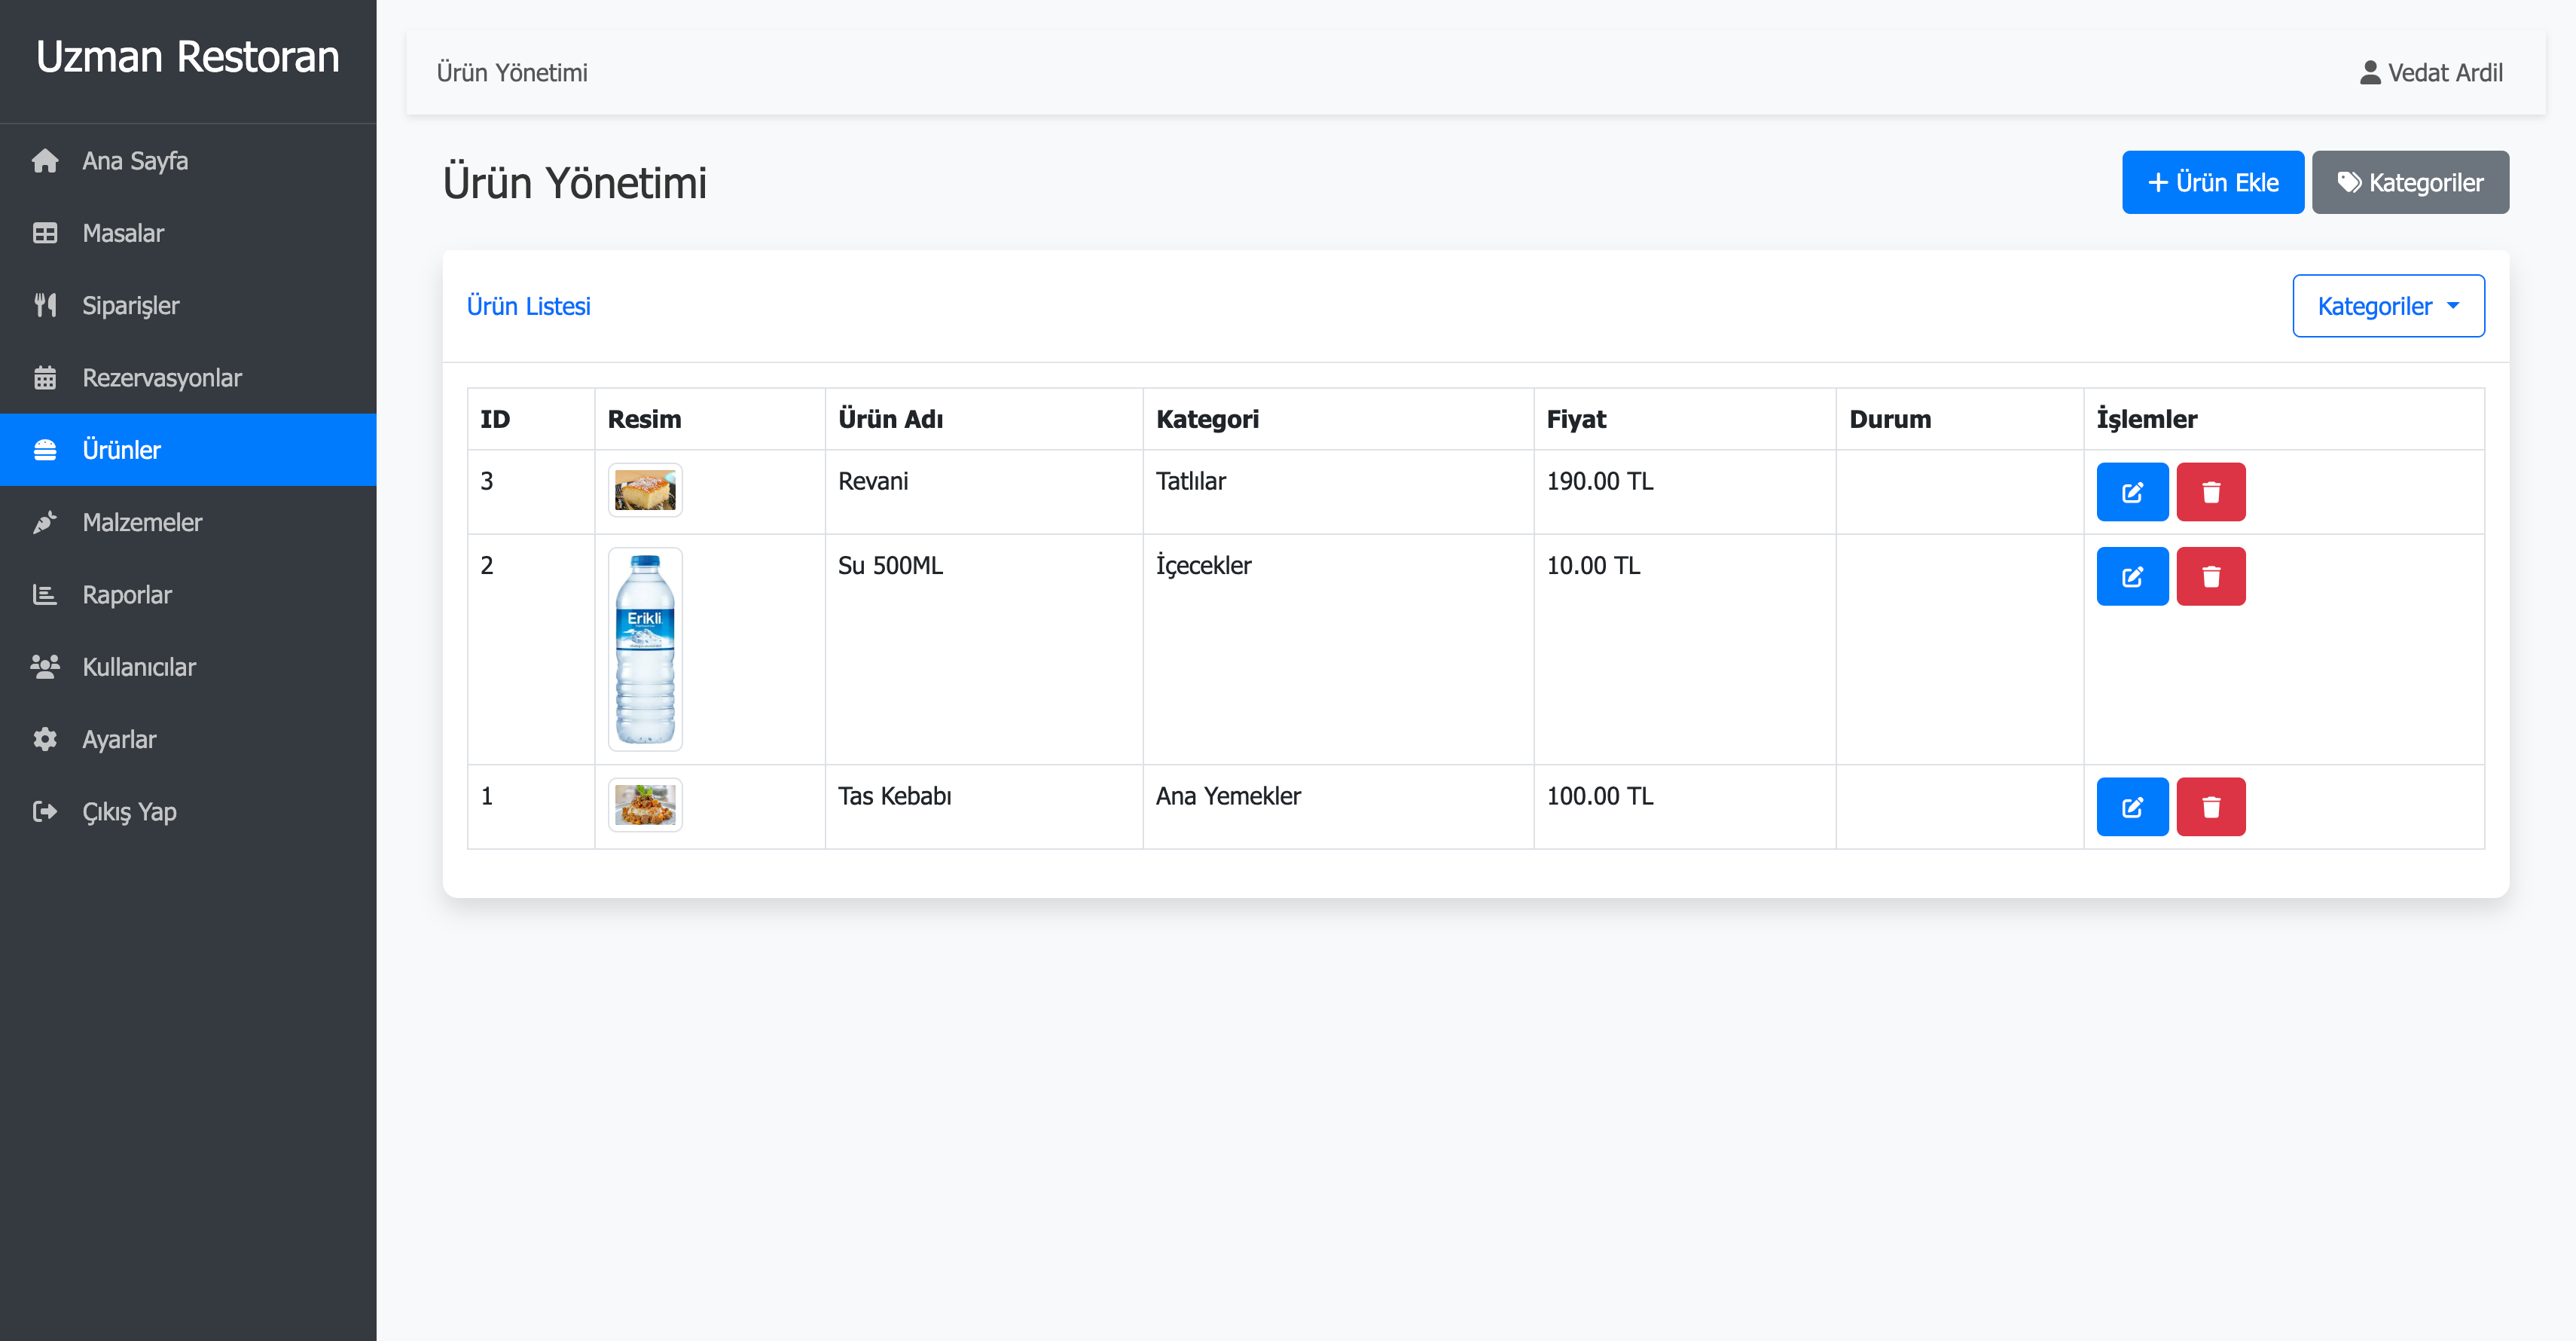This screenshot has height=1341, width=2576.
Task: Expand the Kategoriler filter dropdown
Action: click(2387, 306)
